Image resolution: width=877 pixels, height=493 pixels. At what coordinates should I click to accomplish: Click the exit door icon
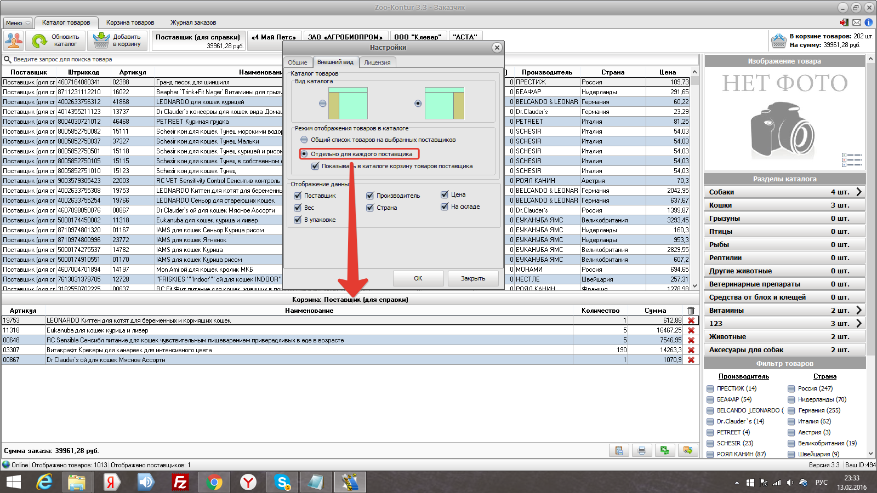844,22
